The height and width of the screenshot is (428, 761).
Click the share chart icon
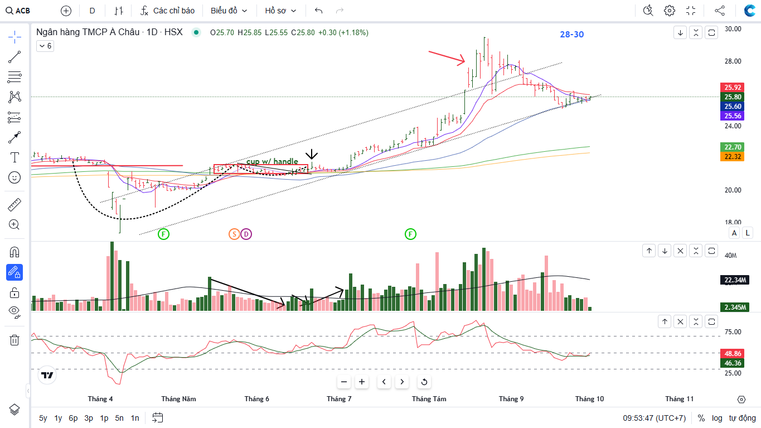(x=720, y=11)
